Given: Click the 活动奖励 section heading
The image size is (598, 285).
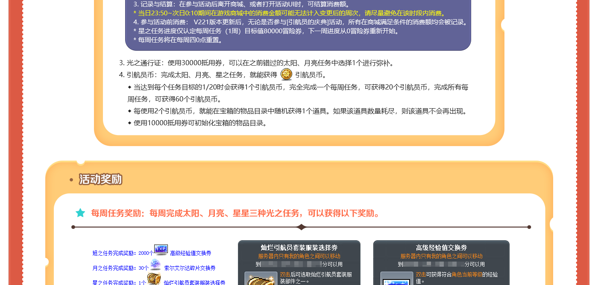Looking at the screenshot, I should point(100,179).
